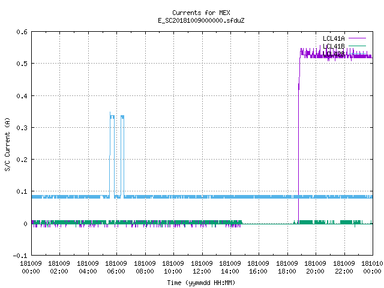Click the final x-axis tick 181010 00:00
The image size is (384, 288).
[x=372, y=267]
